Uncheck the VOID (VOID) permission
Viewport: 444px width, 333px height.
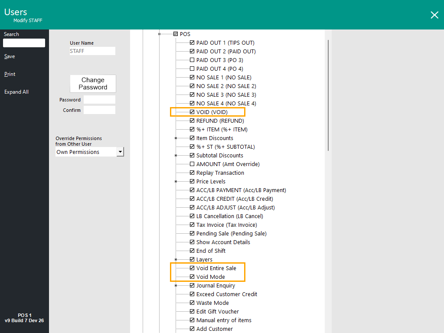point(192,112)
